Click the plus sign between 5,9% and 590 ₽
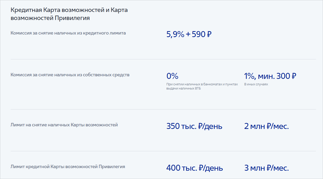The width and height of the screenshot is (323, 179). point(188,34)
